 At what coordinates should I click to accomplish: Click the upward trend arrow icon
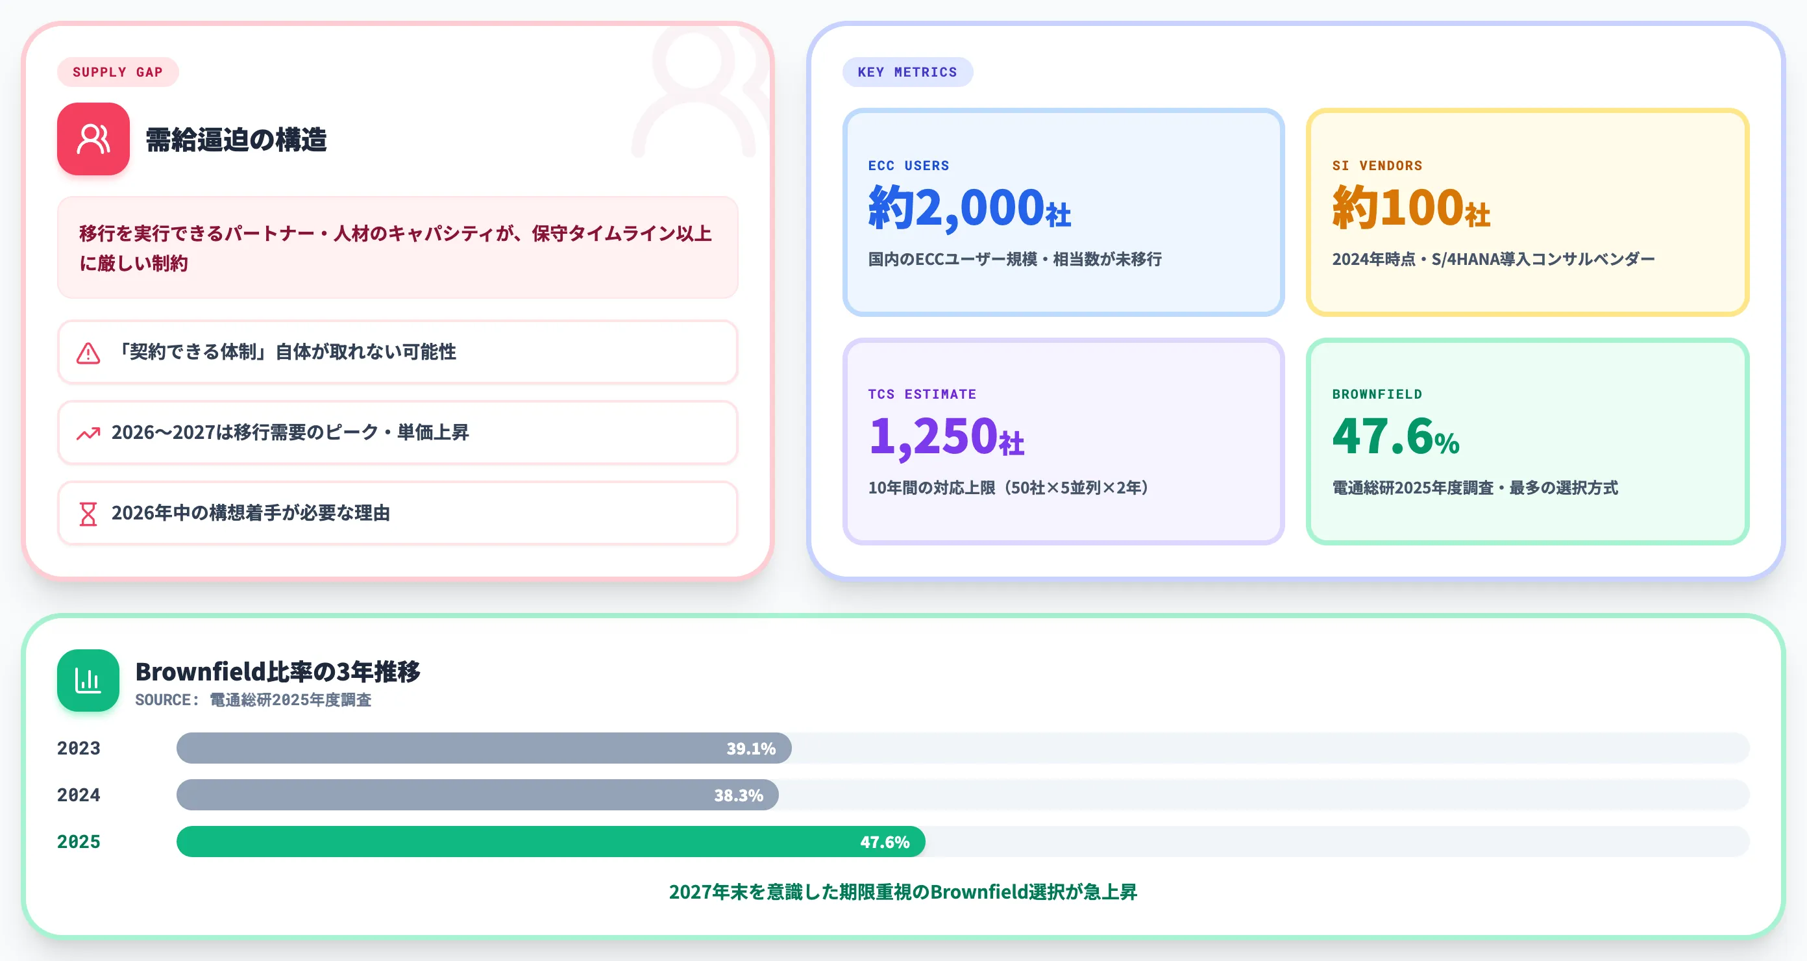88,433
